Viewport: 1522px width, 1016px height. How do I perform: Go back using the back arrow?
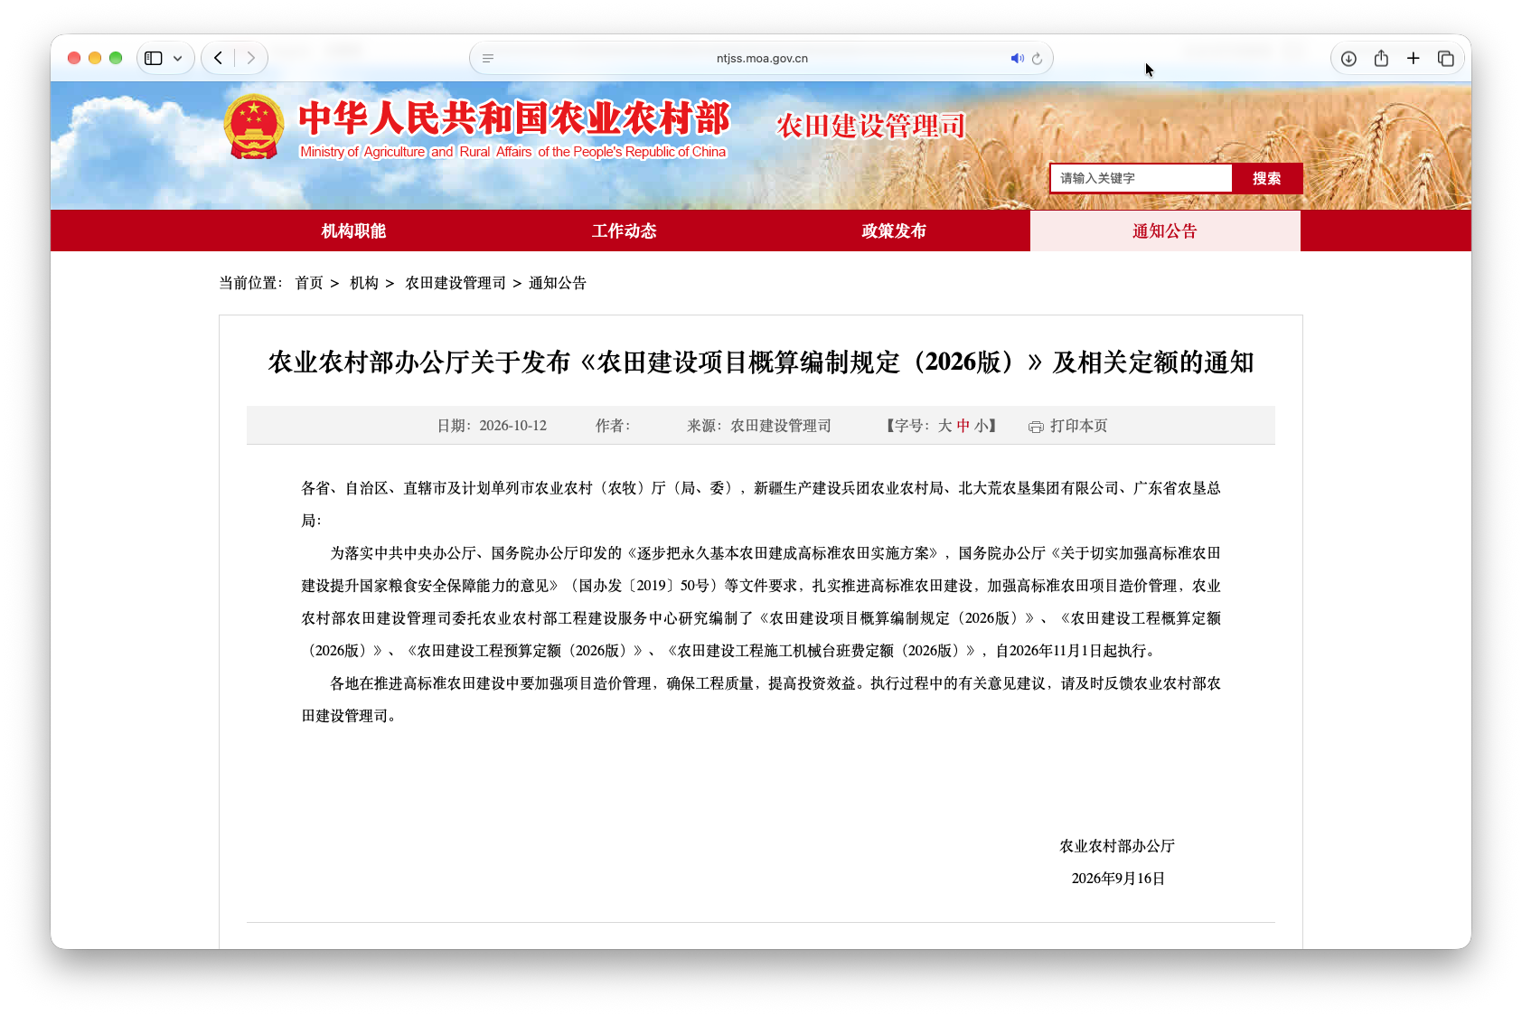click(218, 58)
